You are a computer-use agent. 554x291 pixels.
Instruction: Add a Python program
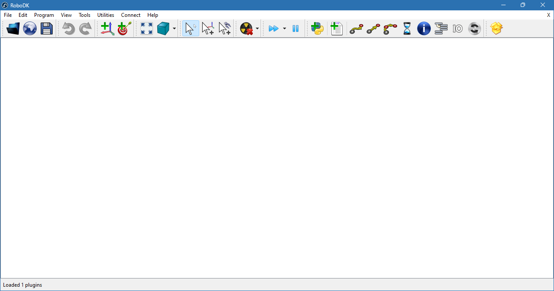pyautogui.click(x=318, y=29)
